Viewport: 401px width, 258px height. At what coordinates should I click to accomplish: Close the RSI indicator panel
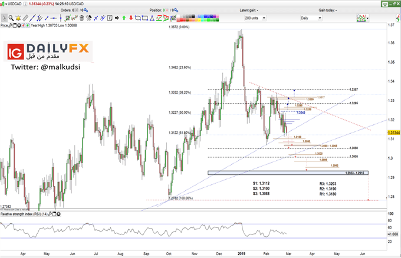pyautogui.click(x=58, y=214)
